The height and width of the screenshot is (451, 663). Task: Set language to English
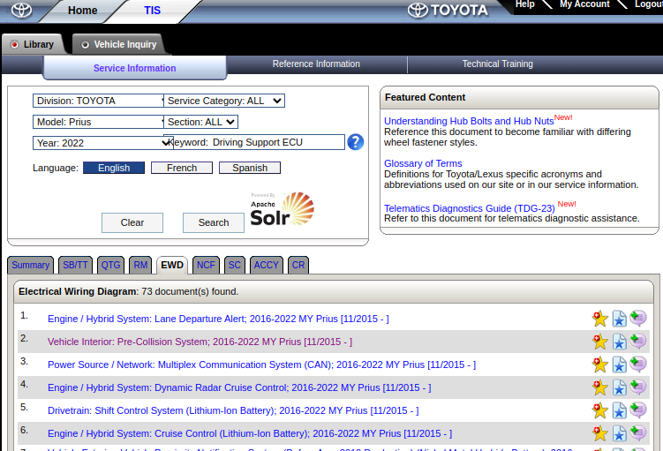point(114,168)
